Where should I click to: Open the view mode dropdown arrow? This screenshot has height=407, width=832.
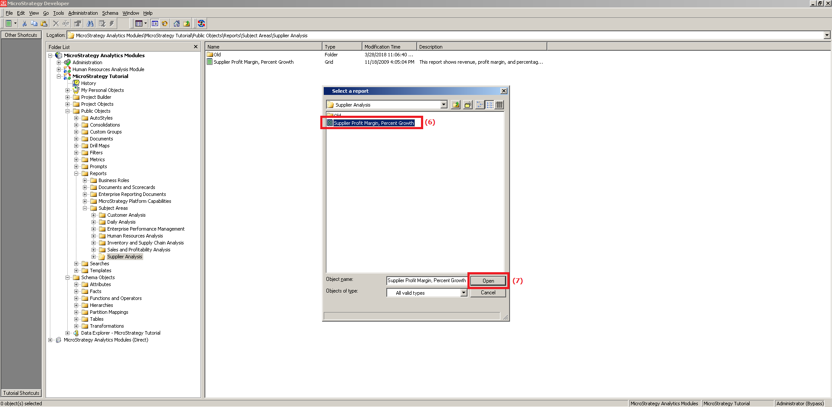point(145,23)
